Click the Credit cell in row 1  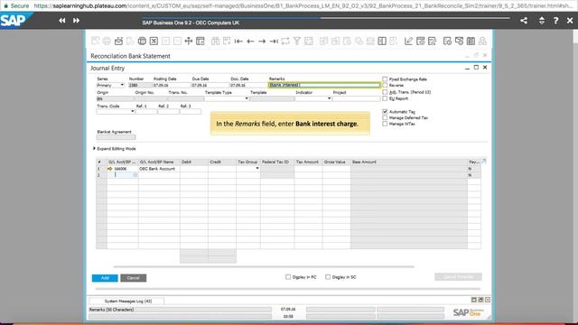coord(222,169)
